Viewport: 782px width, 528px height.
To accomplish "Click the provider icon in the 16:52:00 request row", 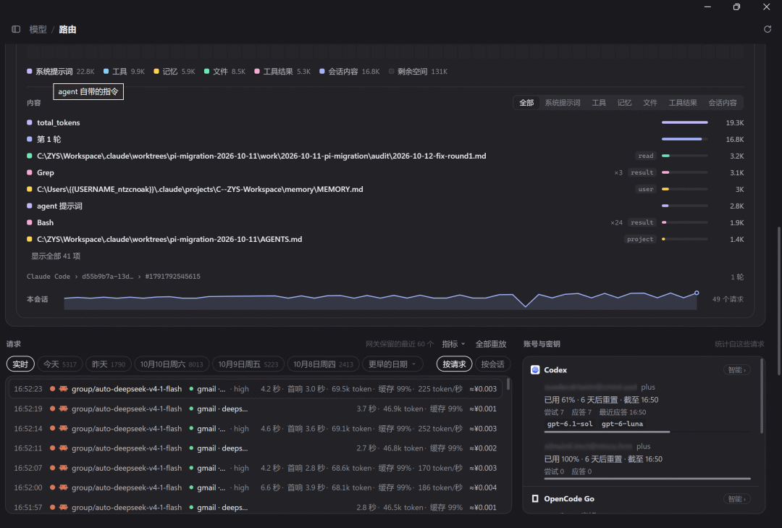I will (63, 487).
